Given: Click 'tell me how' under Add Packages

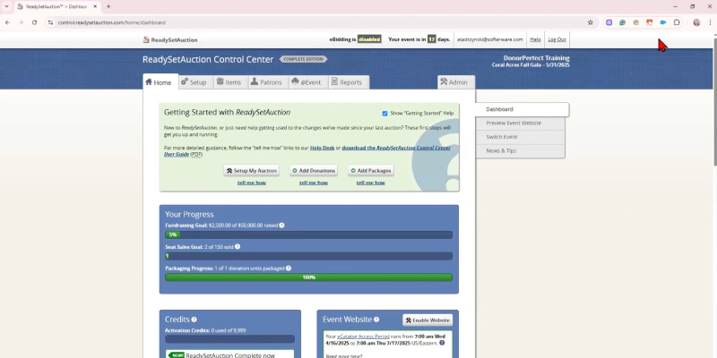Looking at the screenshot, I should 370,183.
